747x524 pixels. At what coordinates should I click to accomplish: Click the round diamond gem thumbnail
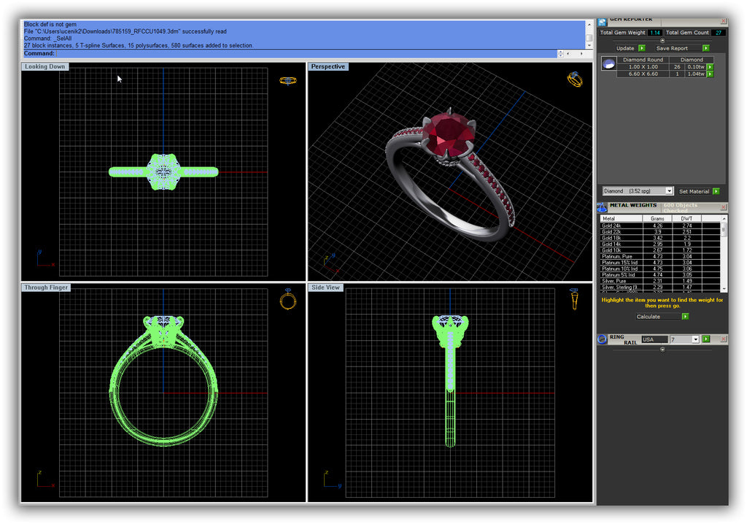pyautogui.click(x=608, y=64)
